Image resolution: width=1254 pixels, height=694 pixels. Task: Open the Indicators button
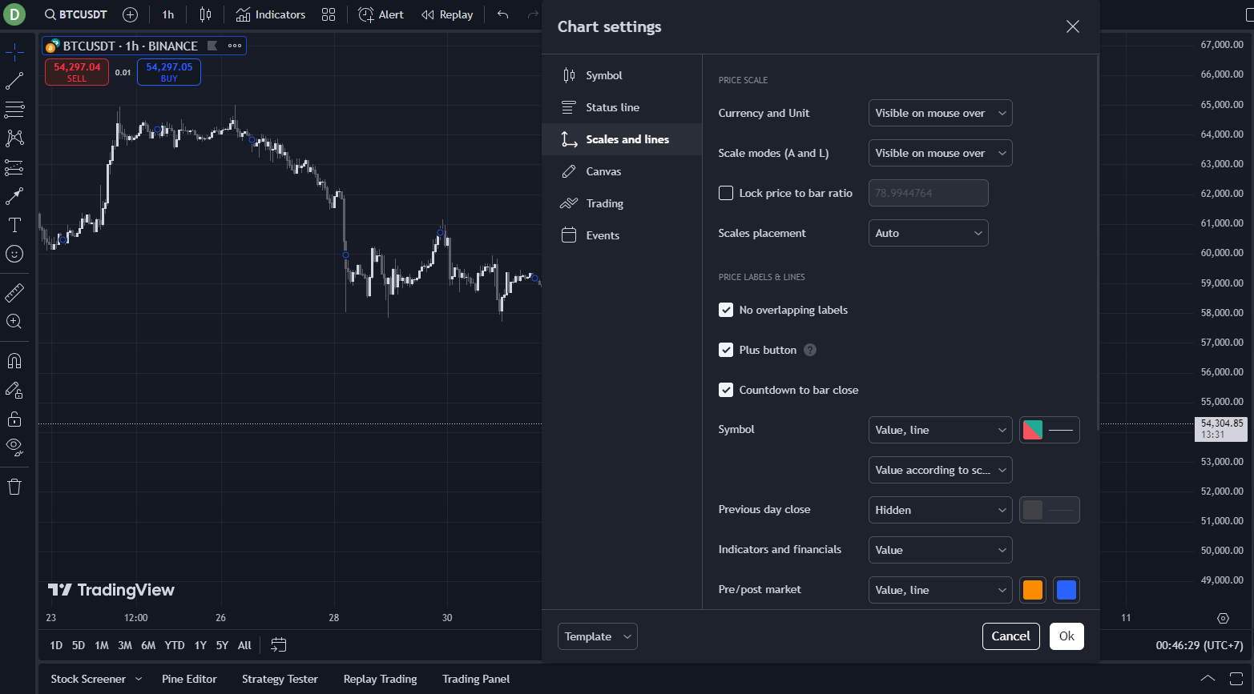tap(271, 14)
